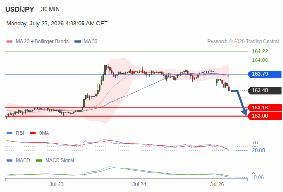
Task: Click the 164.22 resistance level label
Action: tap(259, 51)
